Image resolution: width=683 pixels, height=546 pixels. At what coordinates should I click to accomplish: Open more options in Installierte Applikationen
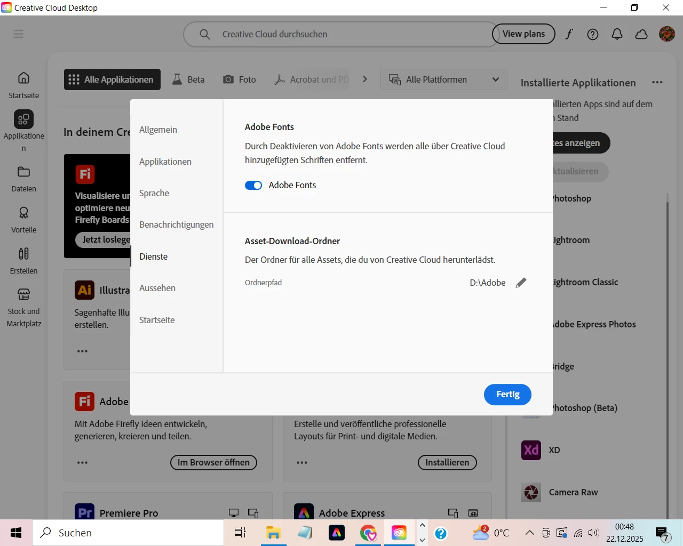pyautogui.click(x=657, y=83)
